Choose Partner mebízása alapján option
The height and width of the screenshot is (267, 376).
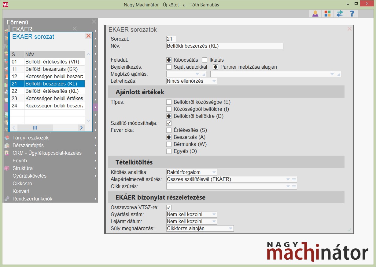216,67
